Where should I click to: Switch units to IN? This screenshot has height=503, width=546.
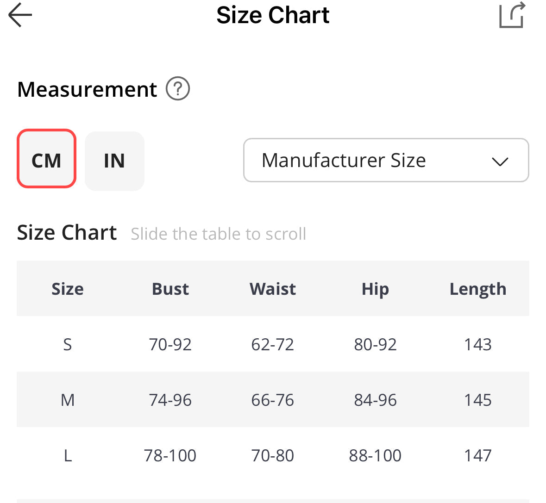(x=114, y=161)
